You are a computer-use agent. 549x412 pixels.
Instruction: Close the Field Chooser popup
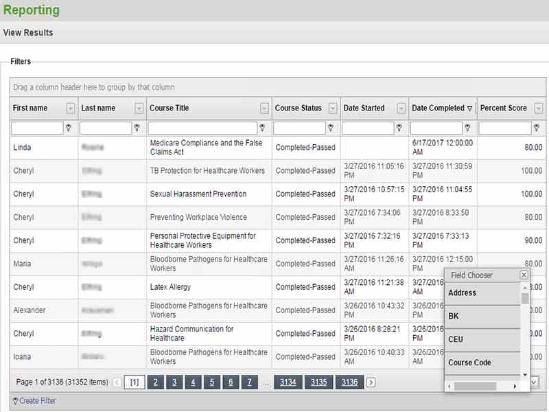point(524,275)
